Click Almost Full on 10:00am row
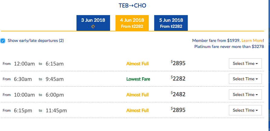 click(137, 95)
